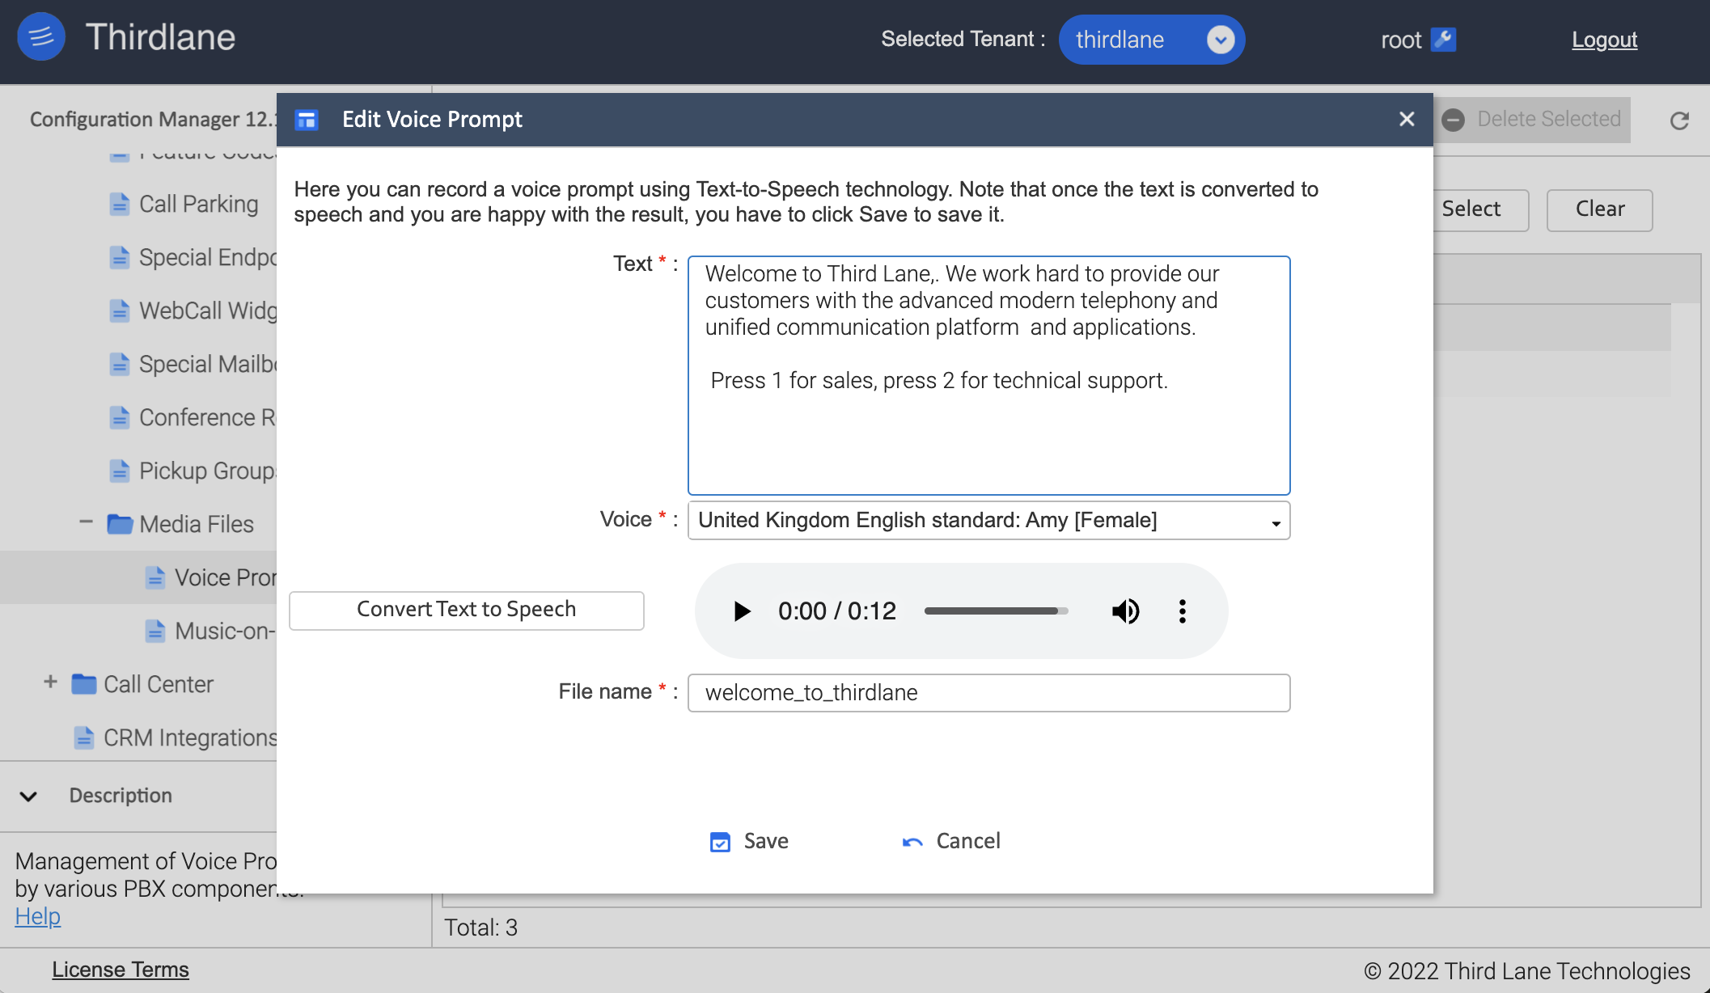Click the Edit Voice Prompt dialog icon
This screenshot has width=1710, height=993.
307,120
